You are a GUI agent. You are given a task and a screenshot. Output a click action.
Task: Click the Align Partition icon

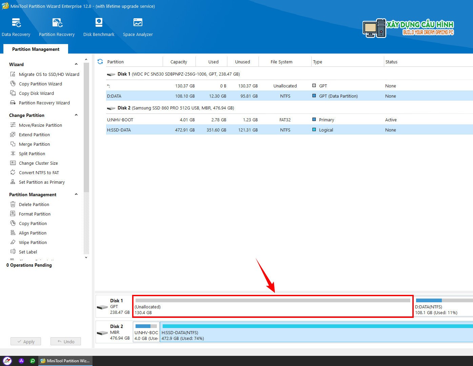[x=13, y=233]
